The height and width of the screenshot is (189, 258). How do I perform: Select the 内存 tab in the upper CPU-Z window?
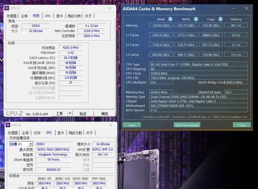(36, 16)
